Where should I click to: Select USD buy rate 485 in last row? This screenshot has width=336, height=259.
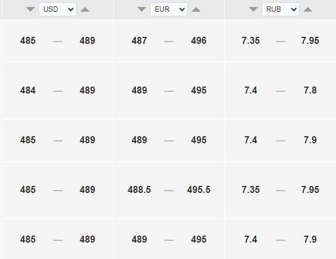[28, 239]
